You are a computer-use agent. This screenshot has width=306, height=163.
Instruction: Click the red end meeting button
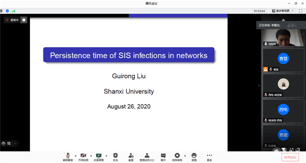[x=290, y=157]
